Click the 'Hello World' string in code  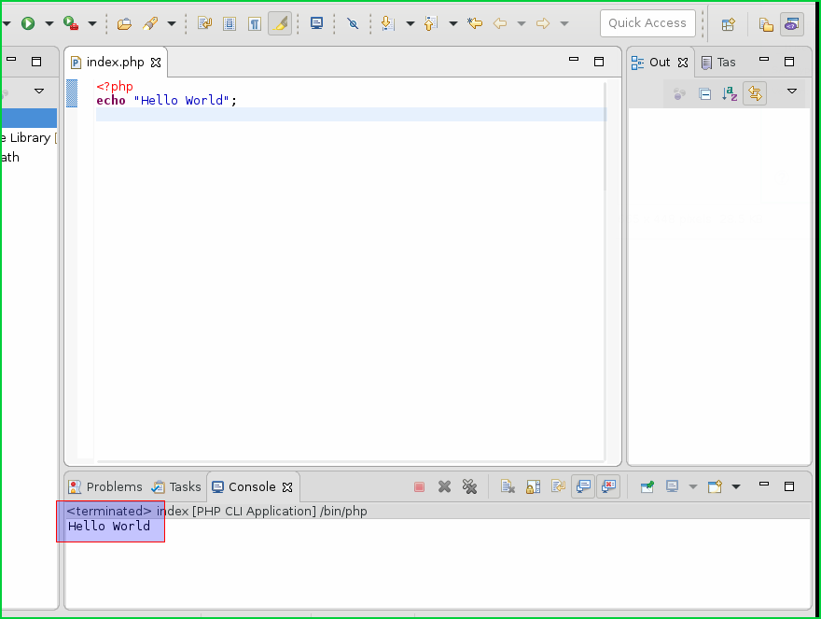(181, 100)
